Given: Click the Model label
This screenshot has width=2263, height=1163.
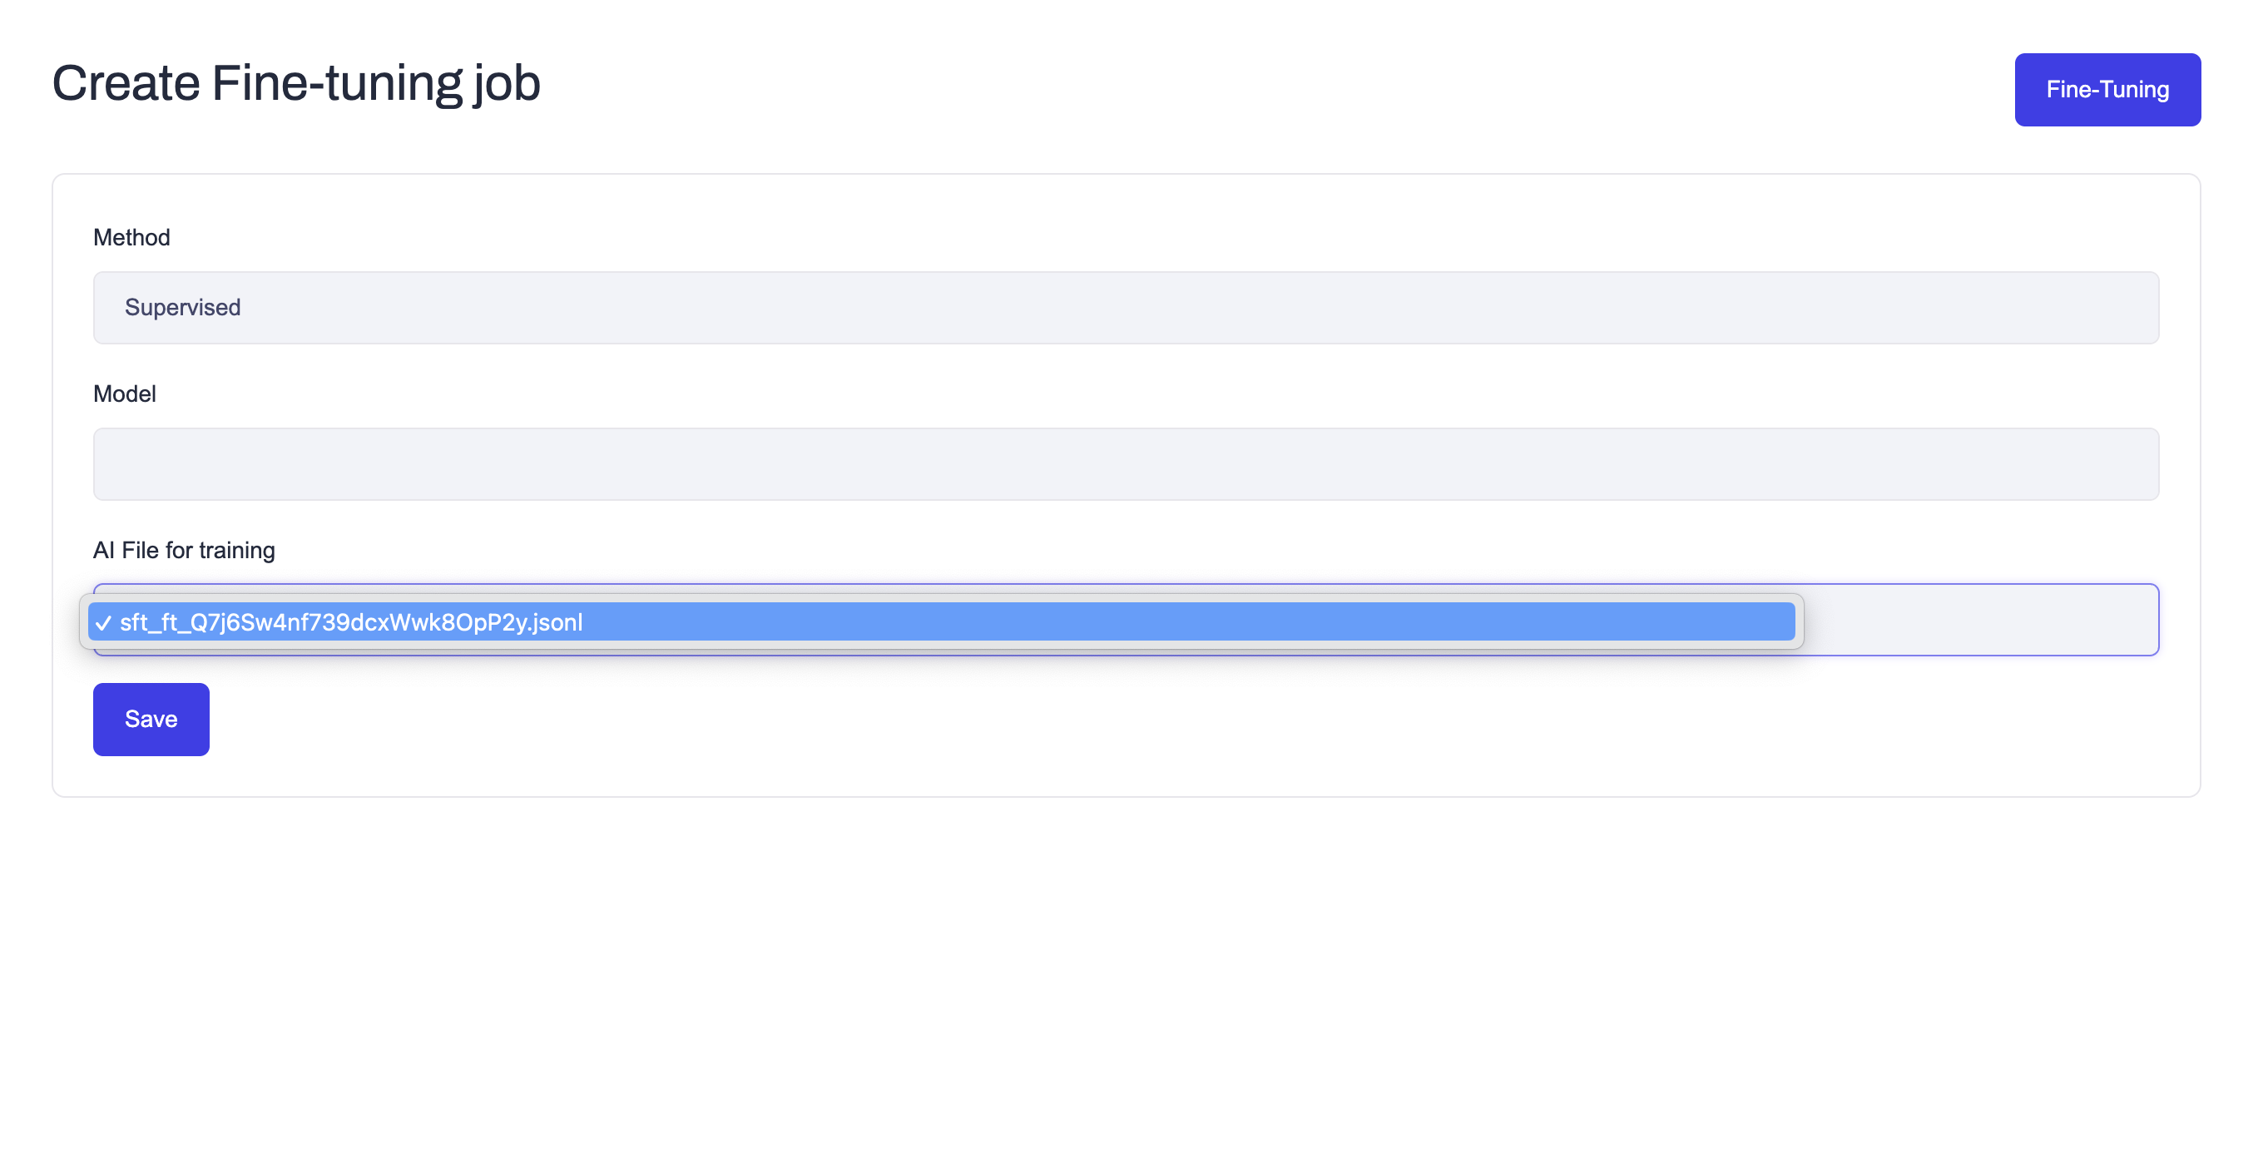Looking at the screenshot, I should point(124,393).
